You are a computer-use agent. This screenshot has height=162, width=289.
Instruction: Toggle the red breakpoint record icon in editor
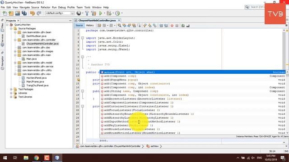pos(172,26)
